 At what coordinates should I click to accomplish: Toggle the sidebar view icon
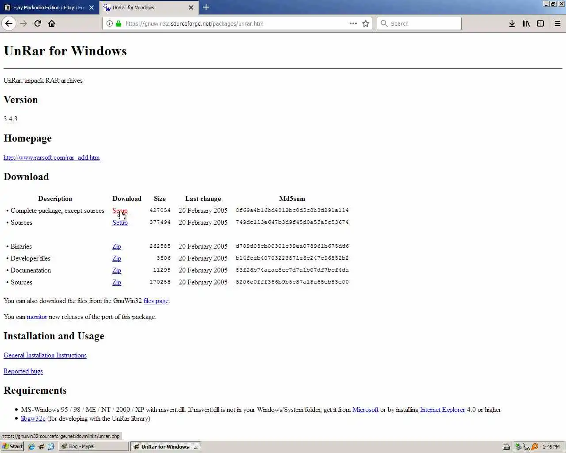point(540,23)
